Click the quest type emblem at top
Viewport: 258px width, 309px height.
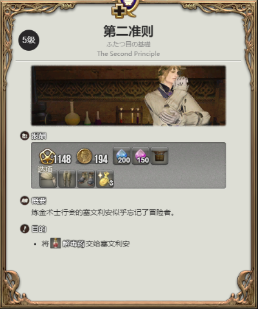click(125, 8)
